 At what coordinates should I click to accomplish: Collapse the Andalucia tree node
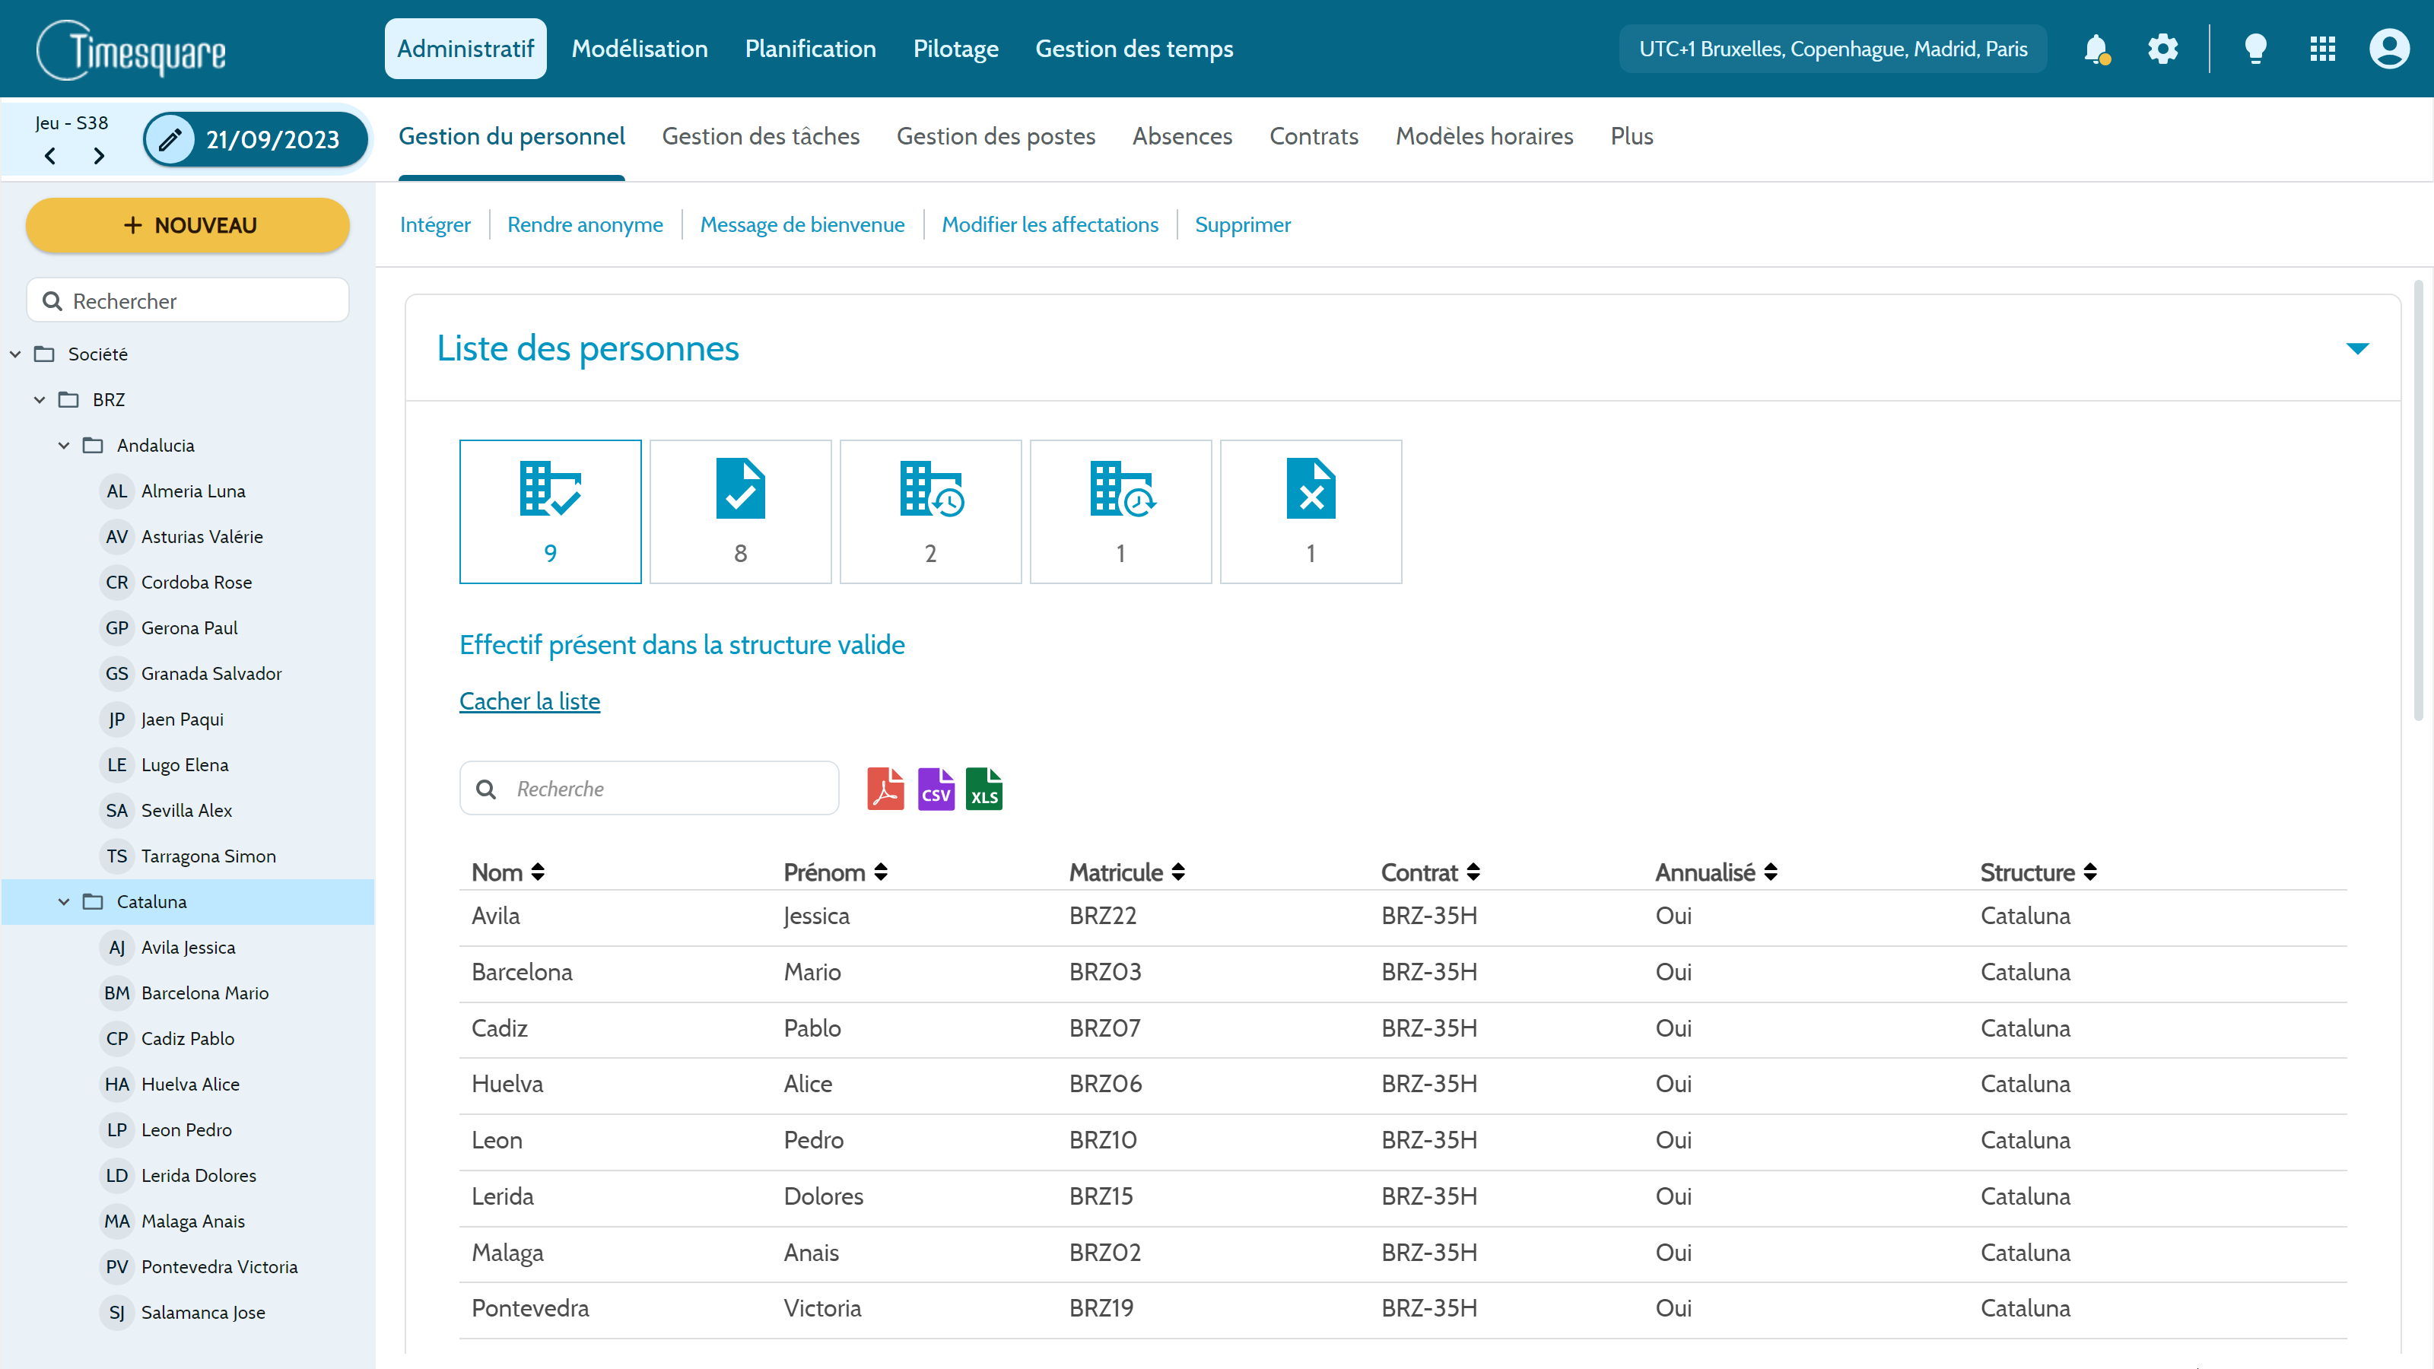pos(64,446)
